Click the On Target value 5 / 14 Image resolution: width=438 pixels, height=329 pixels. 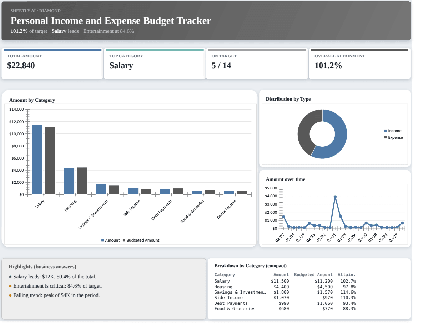(x=221, y=66)
